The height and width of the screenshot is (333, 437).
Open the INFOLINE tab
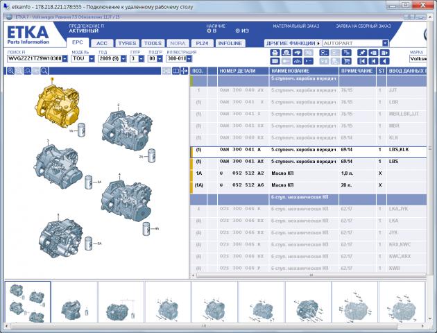coord(230,43)
